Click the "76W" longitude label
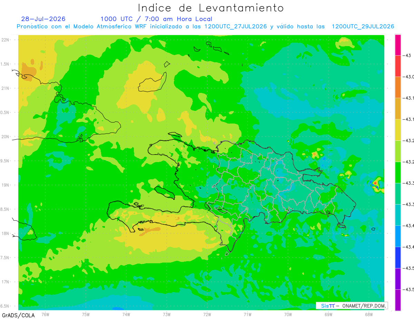This screenshot has height=319, width=414. [45, 314]
